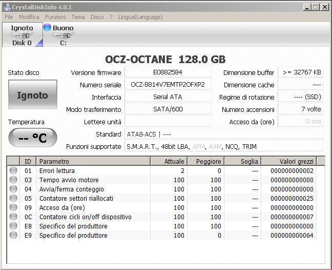Select the Disk 0 Ignoto drive tab
This screenshot has width=332, height=270.
tap(22, 34)
